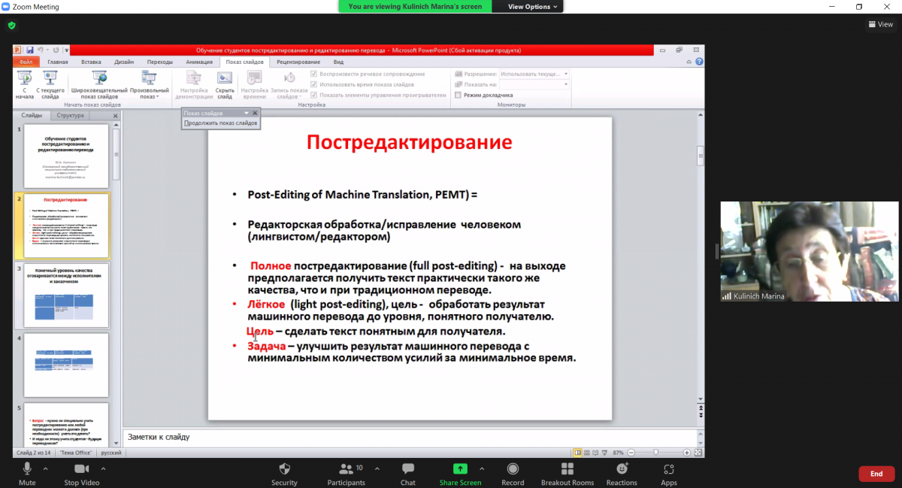Click Kulinich Marina's video thumbnail
This screenshot has width=902, height=488.
(810, 251)
